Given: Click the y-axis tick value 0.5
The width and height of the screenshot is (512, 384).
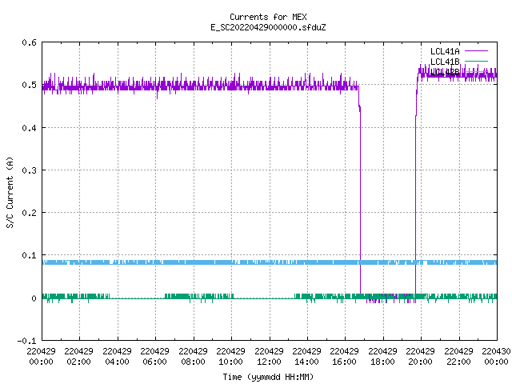Looking at the screenshot, I should [29, 85].
